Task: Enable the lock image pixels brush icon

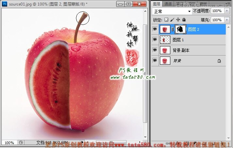Action: point(172,20)
